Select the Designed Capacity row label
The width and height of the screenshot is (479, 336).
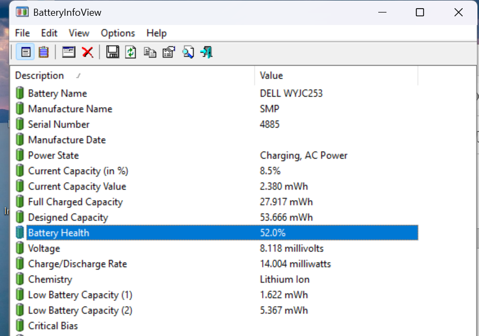click(68, 217)
